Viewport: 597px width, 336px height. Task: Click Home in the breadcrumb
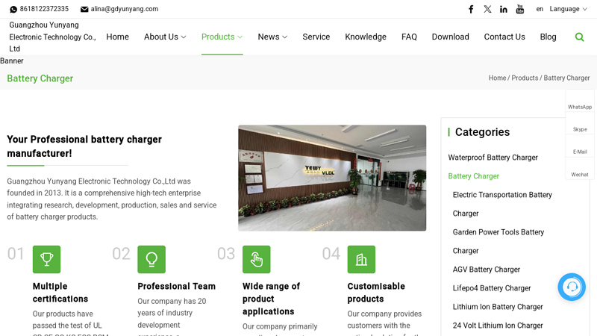(x=497, y=78)
